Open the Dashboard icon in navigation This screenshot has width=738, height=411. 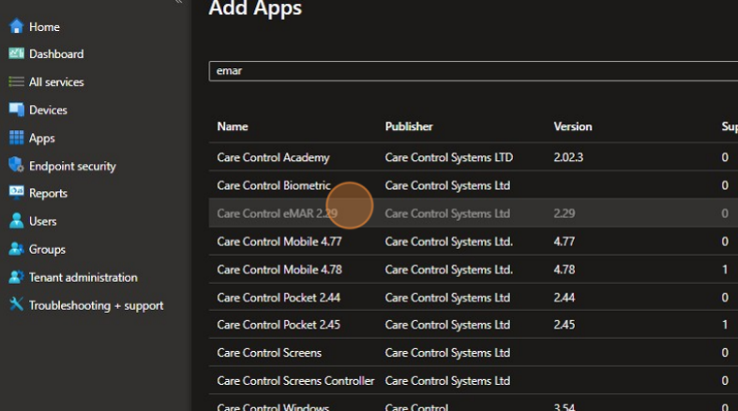[16, 54]
